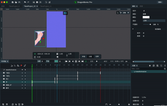Switch to the resources tab beside properties
The image size is (167, 106).
pyautogui.click(x=141, y=6)
